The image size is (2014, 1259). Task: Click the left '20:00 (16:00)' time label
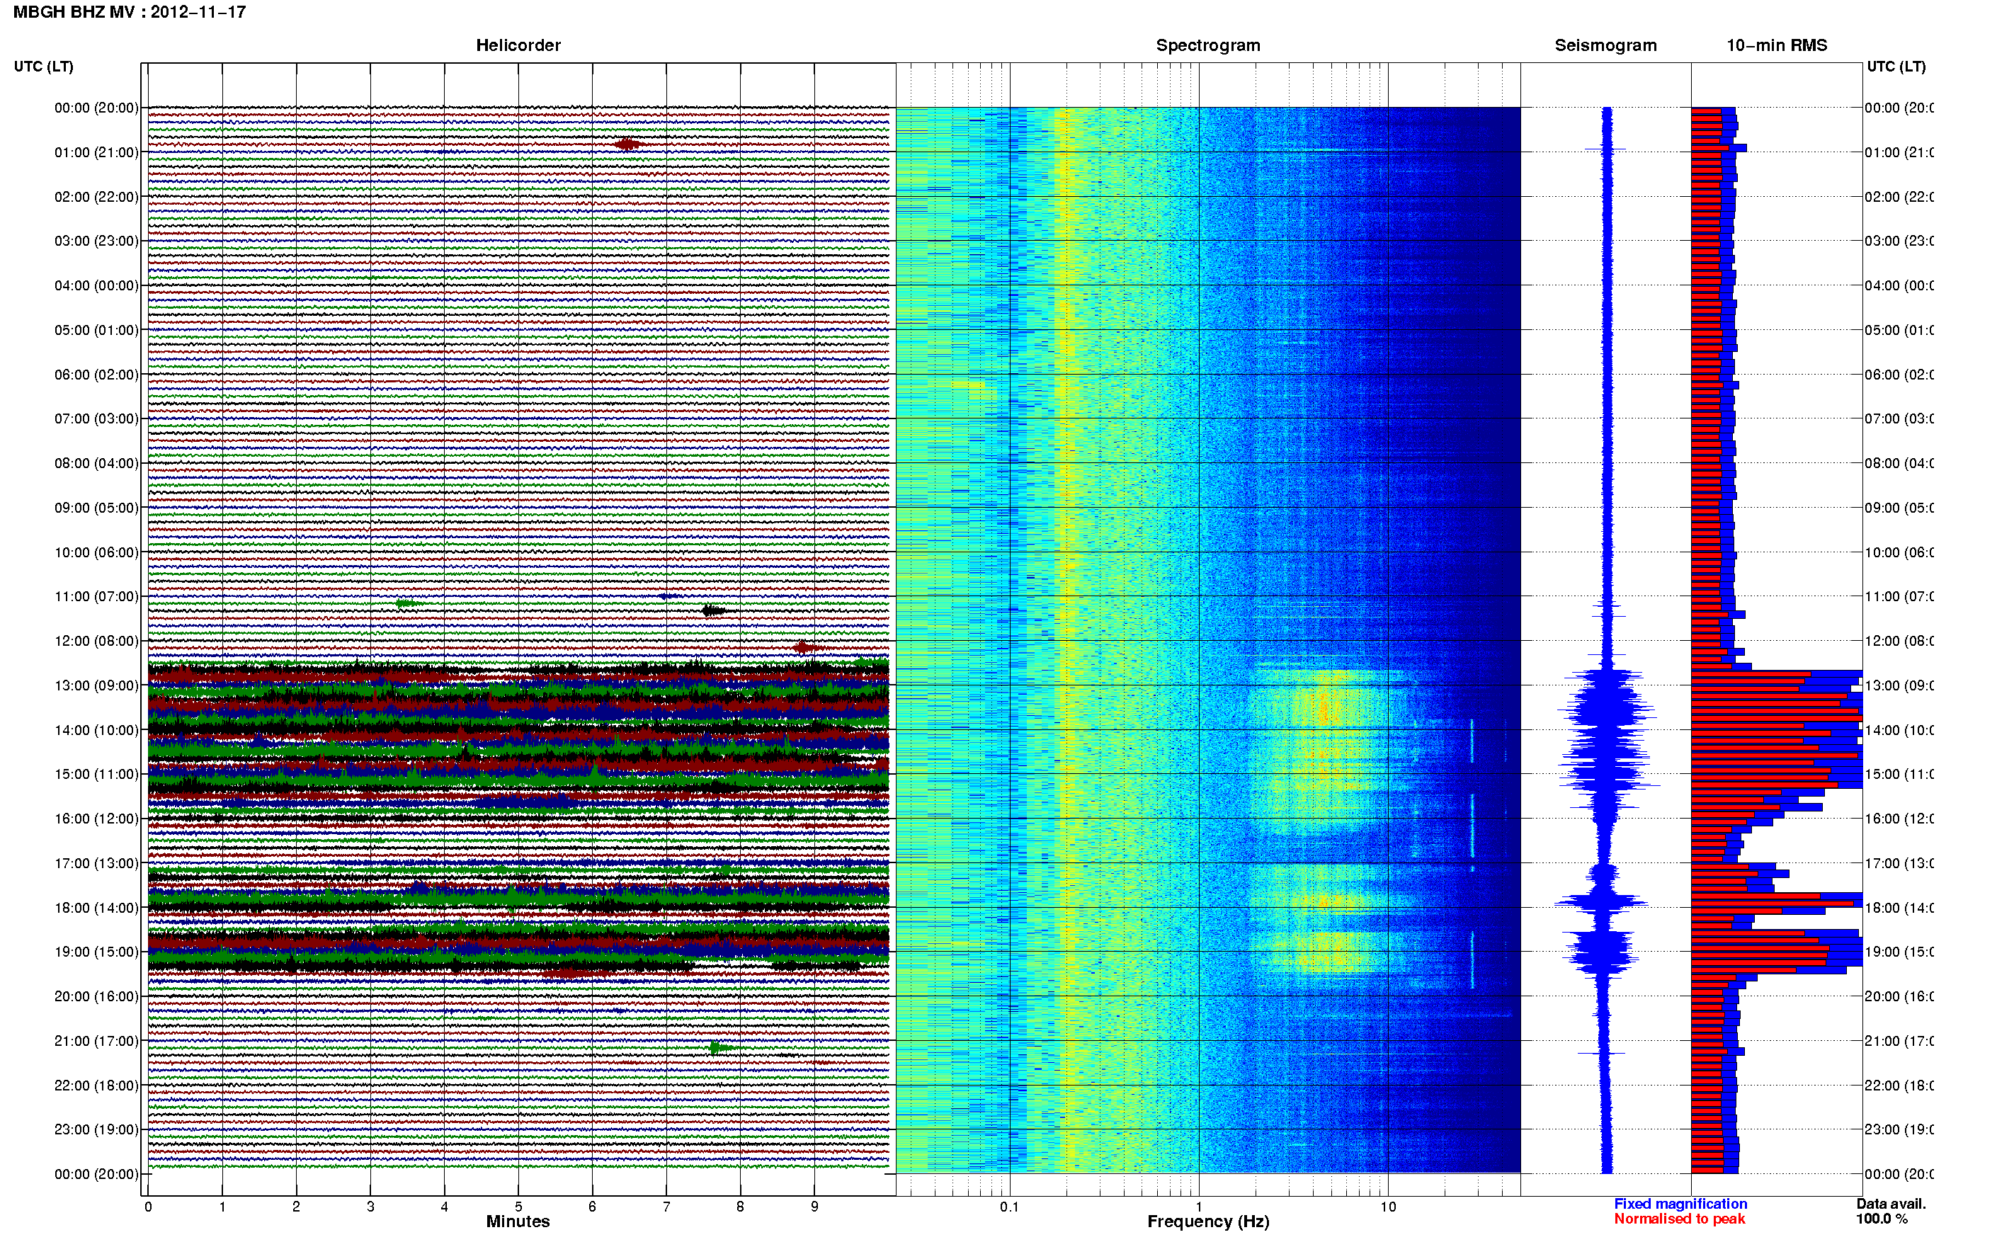point(96,996)
